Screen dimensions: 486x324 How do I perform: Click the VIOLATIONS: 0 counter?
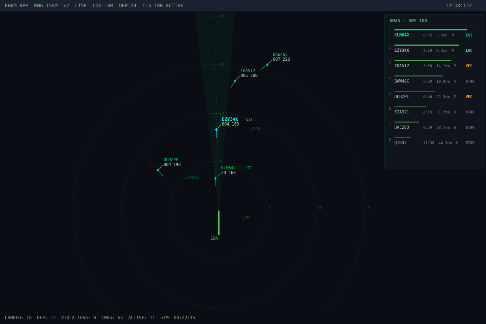point(79,318)
